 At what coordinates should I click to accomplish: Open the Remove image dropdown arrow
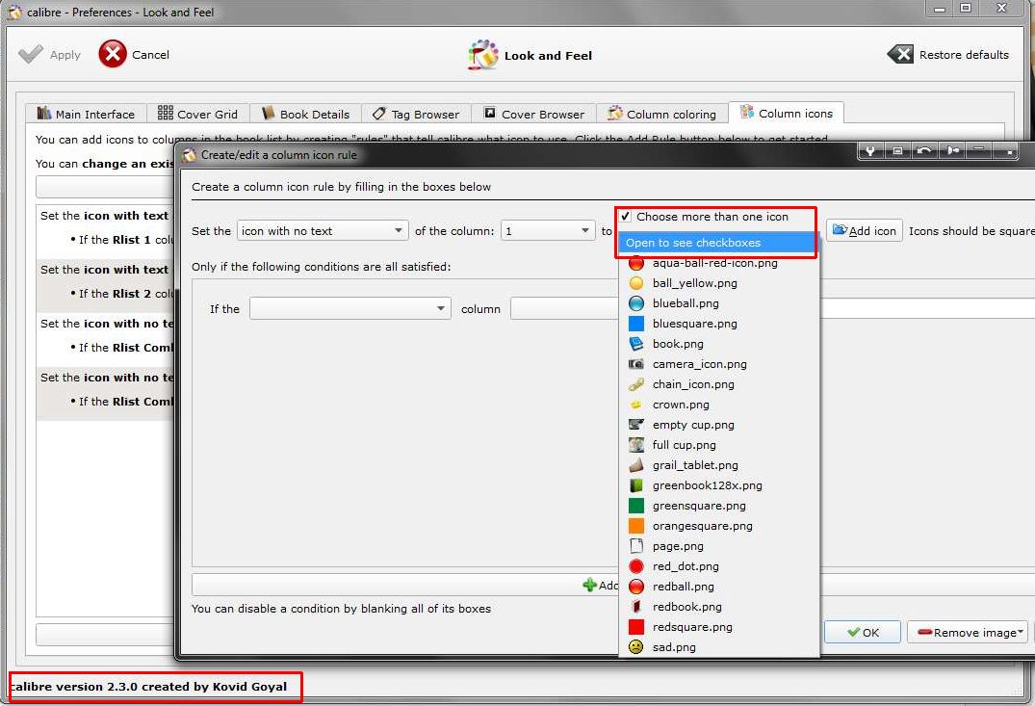tap(1022, 633)
